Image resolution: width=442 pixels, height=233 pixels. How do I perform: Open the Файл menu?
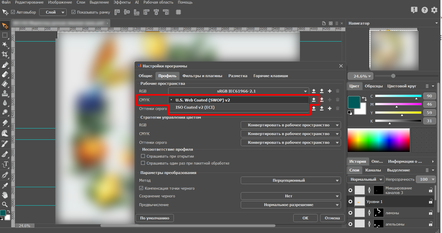point(6,2)
